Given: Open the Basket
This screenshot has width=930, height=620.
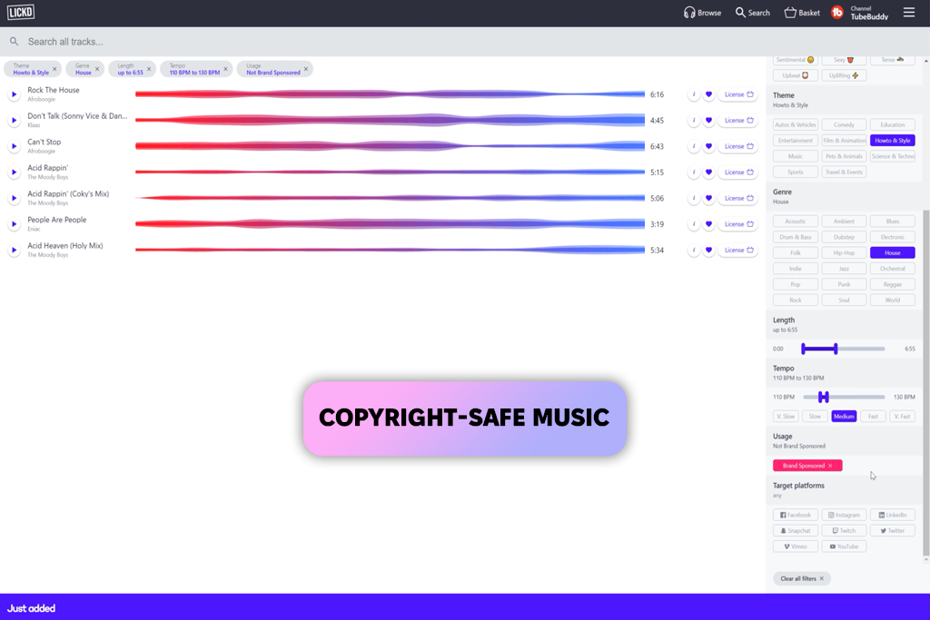Looking at the screenshot, I should (802, 13).
